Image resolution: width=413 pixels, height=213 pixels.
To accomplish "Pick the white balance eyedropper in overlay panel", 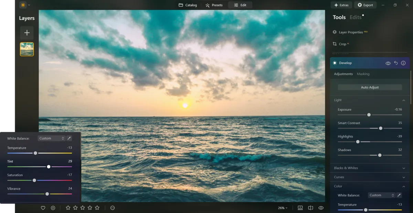I will (x=69, y=138).
